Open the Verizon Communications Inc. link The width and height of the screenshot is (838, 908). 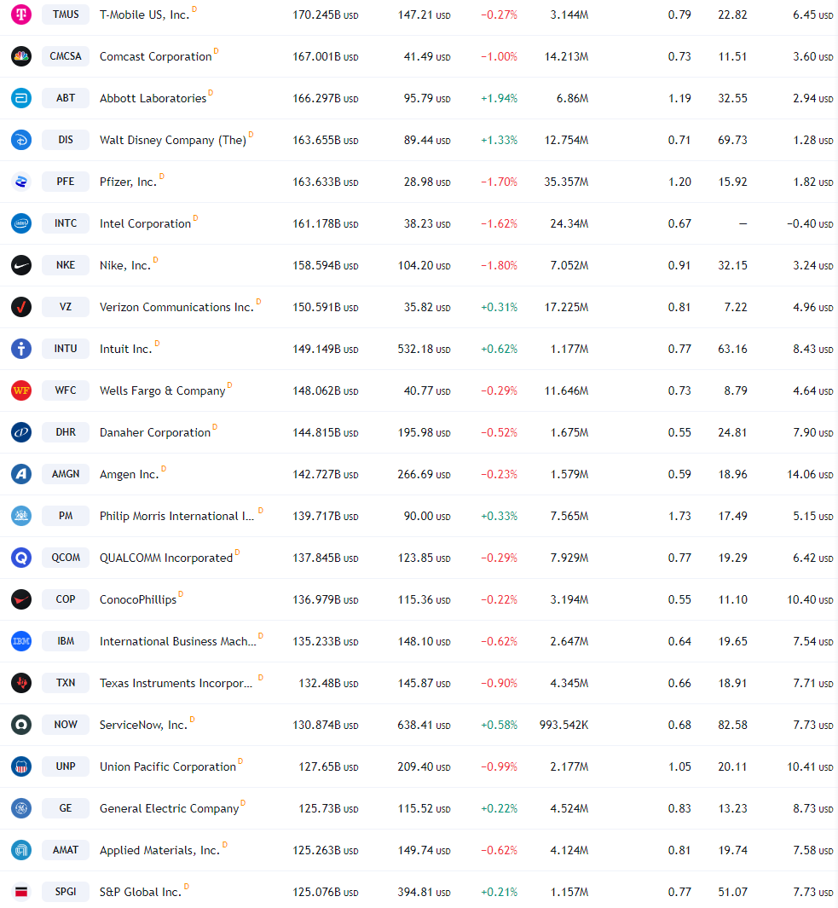tap(176, 308)
